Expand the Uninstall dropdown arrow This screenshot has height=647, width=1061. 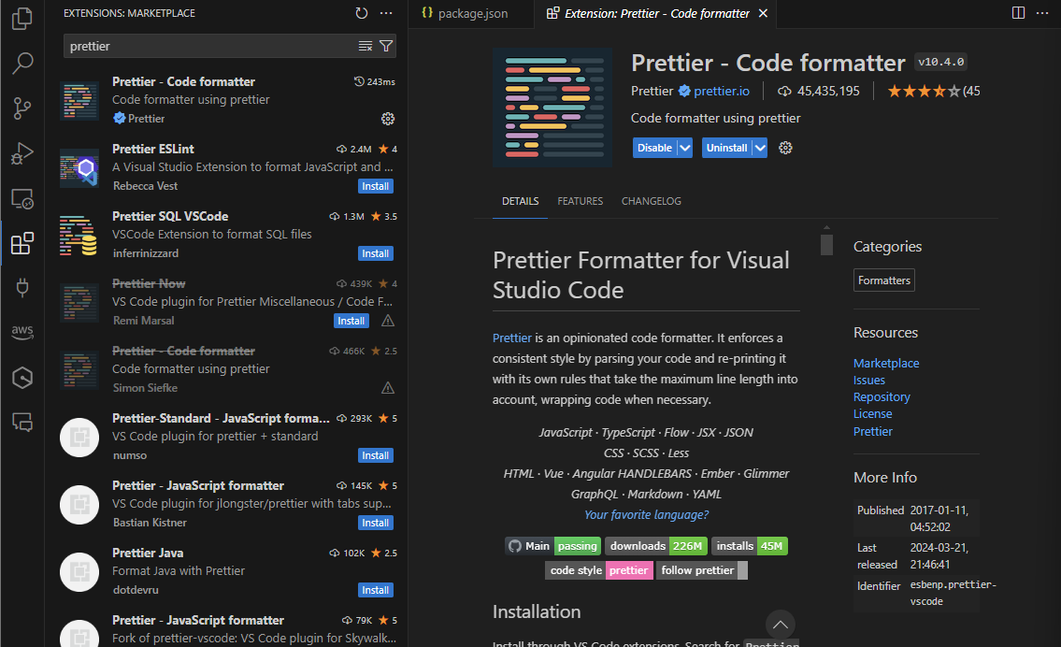tap(760, 148)
